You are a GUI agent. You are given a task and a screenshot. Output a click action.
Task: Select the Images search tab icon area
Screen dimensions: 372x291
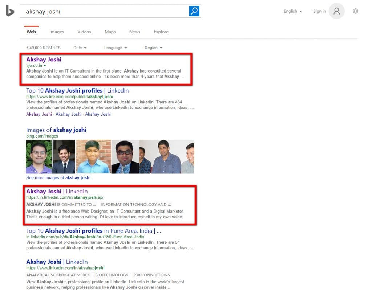pyautogui.click(x=56, y=32)
